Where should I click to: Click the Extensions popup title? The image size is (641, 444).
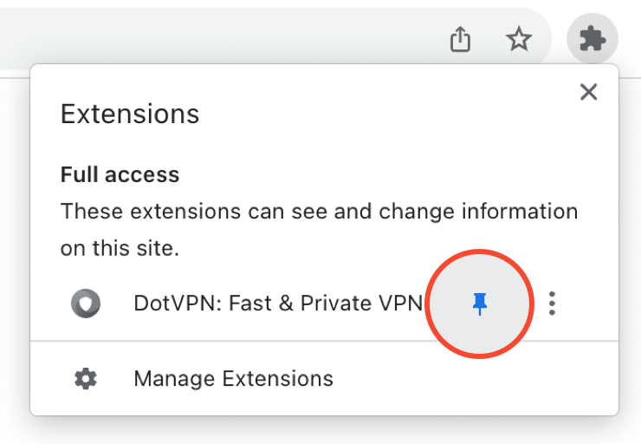[130, 114]
